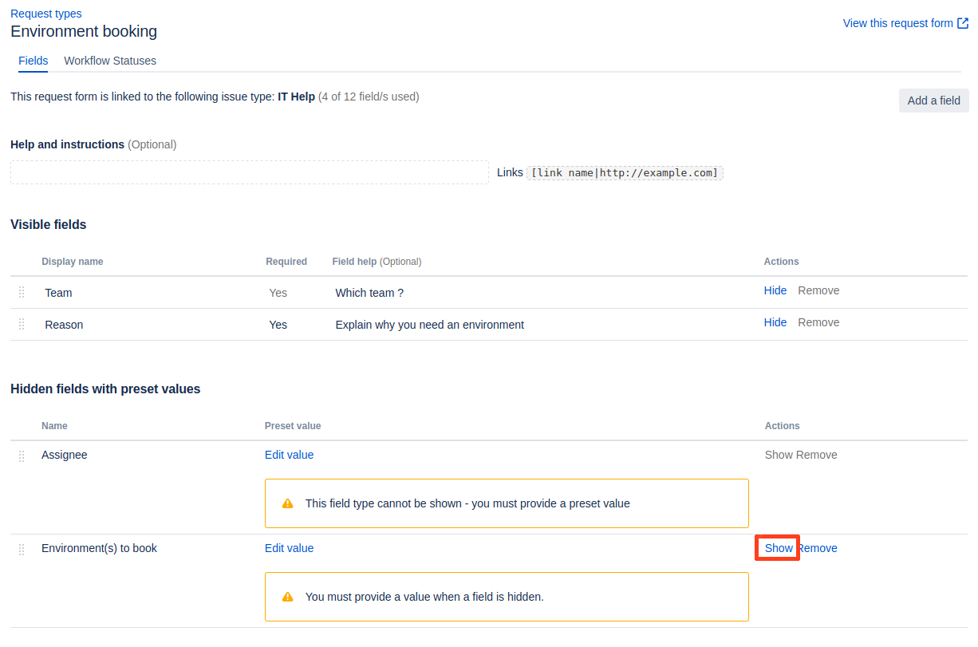The image size is (978, 647).
Task: Open View this request form link
Action: pyautogui.click(x=897, y=23)
